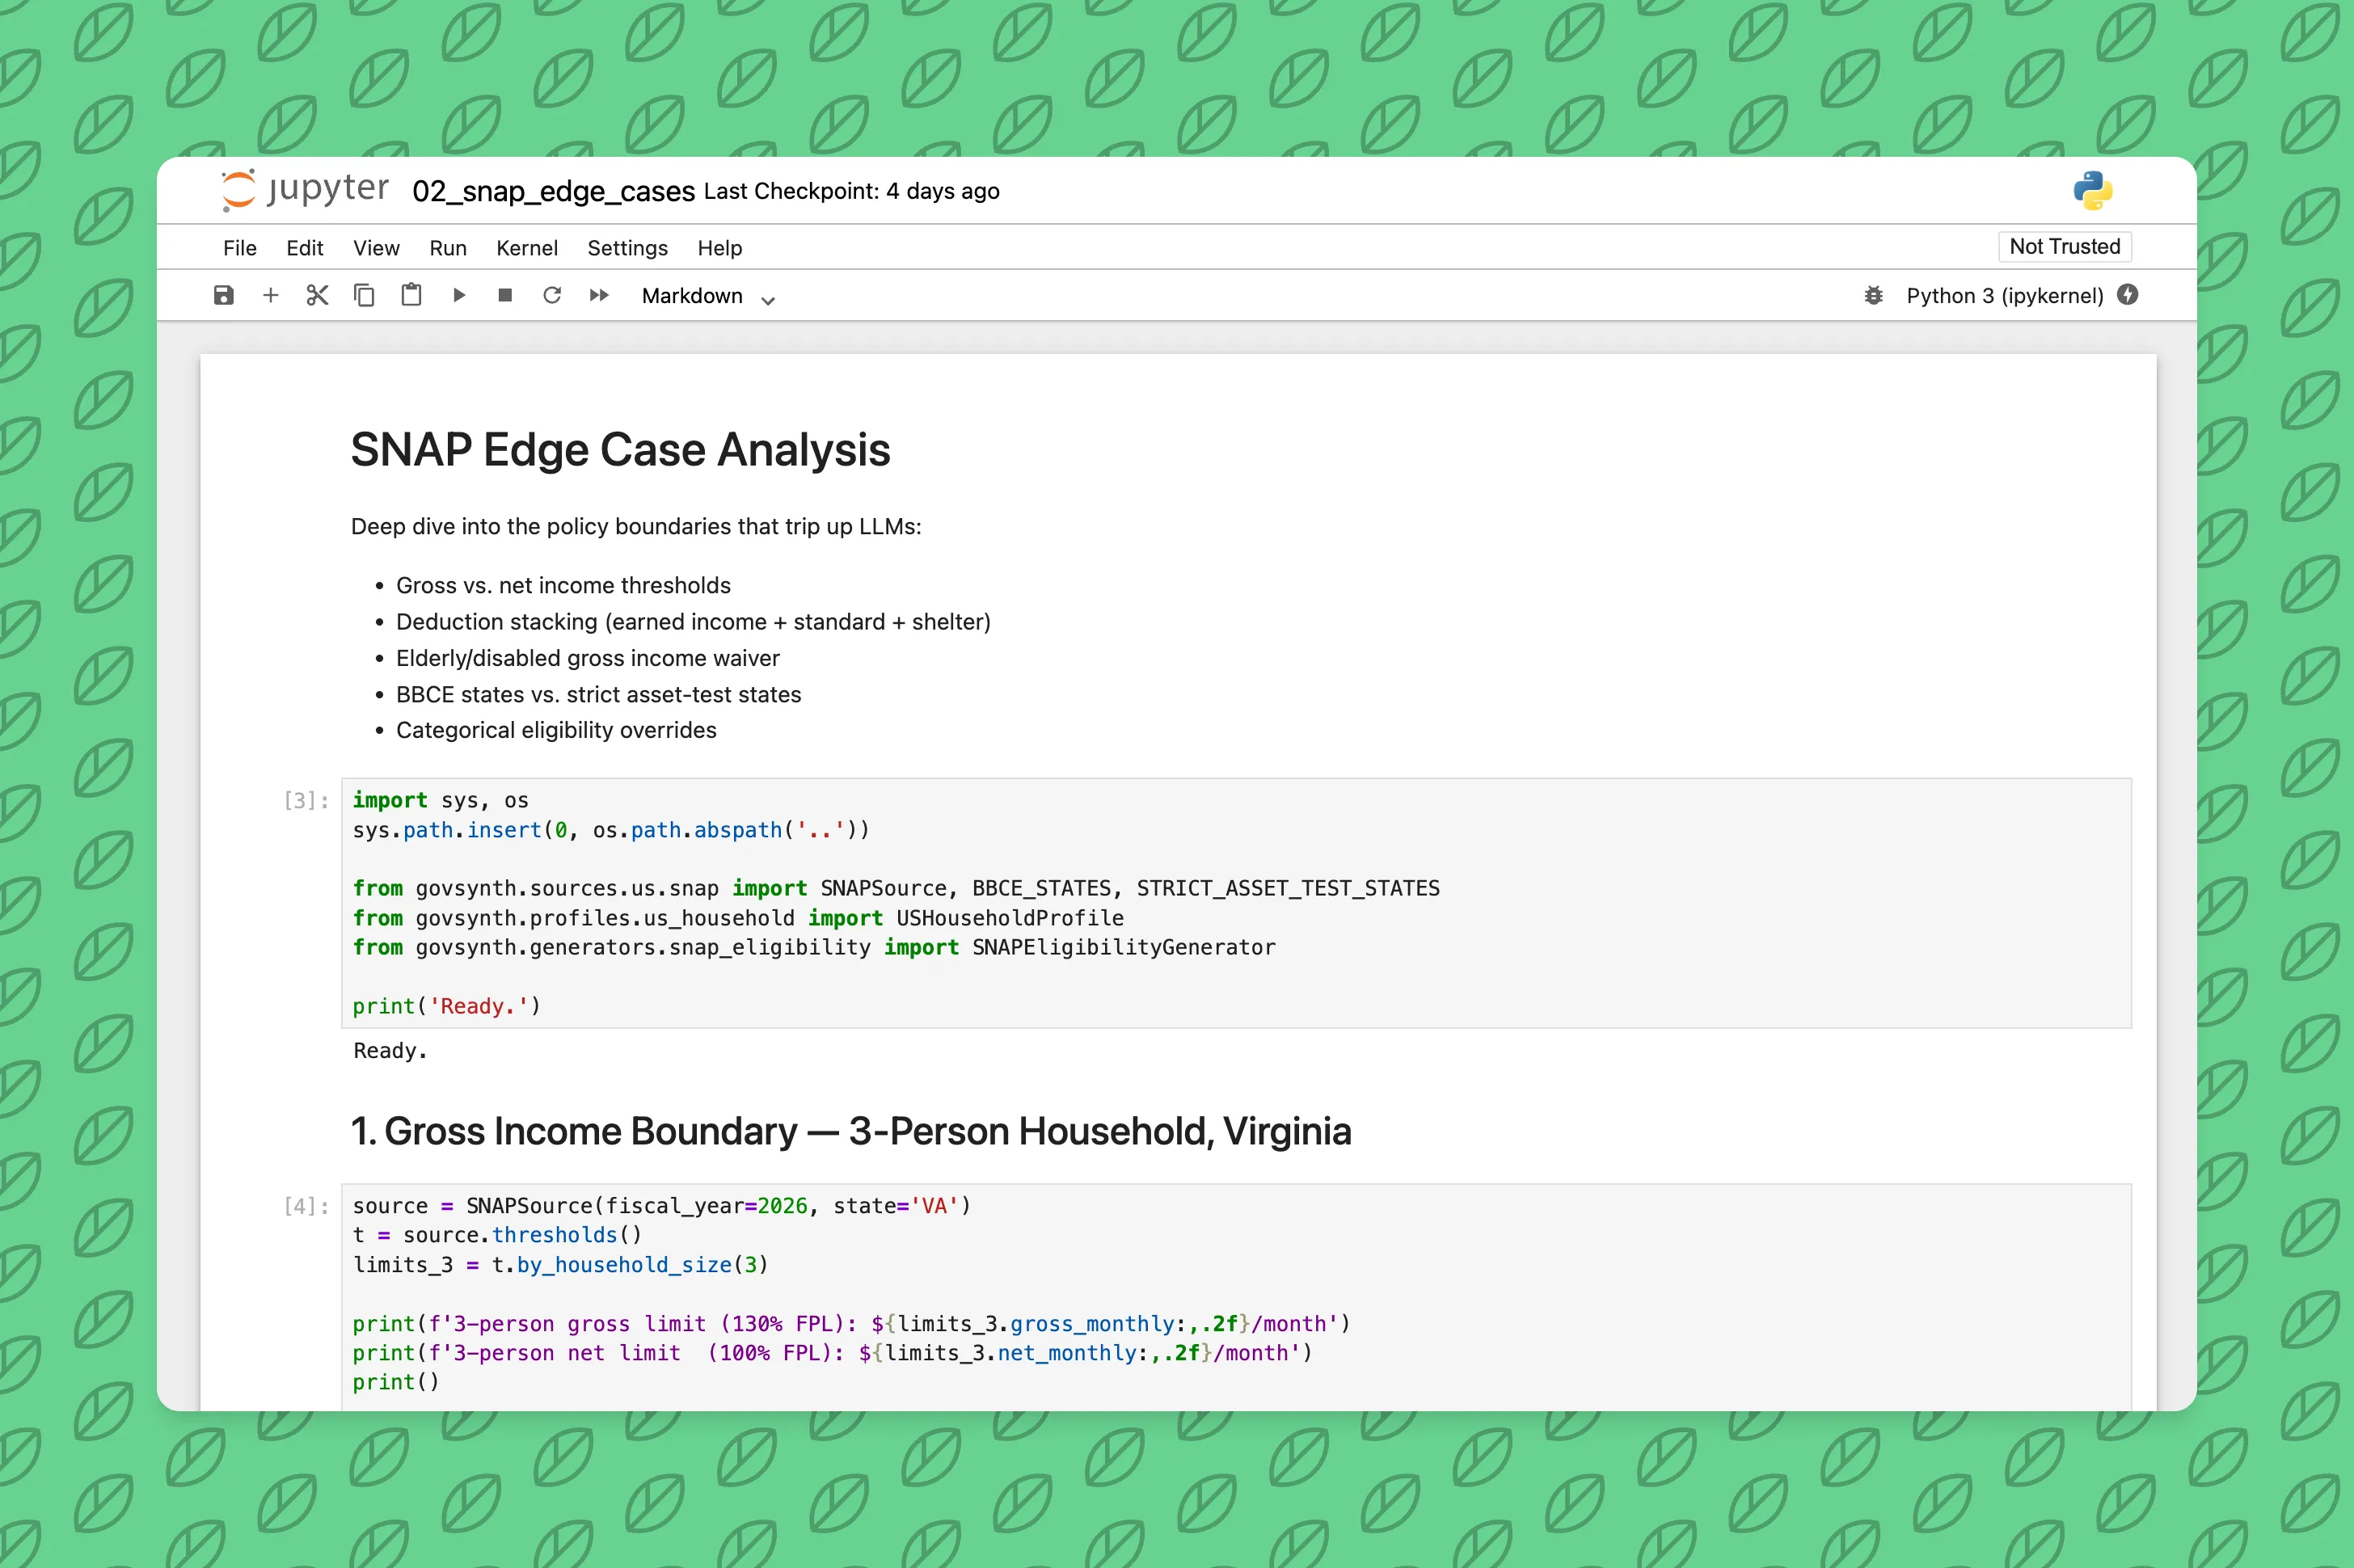Click the kernel status indicator icon
2354x1568 pixels.
(x=2128, y=295)
